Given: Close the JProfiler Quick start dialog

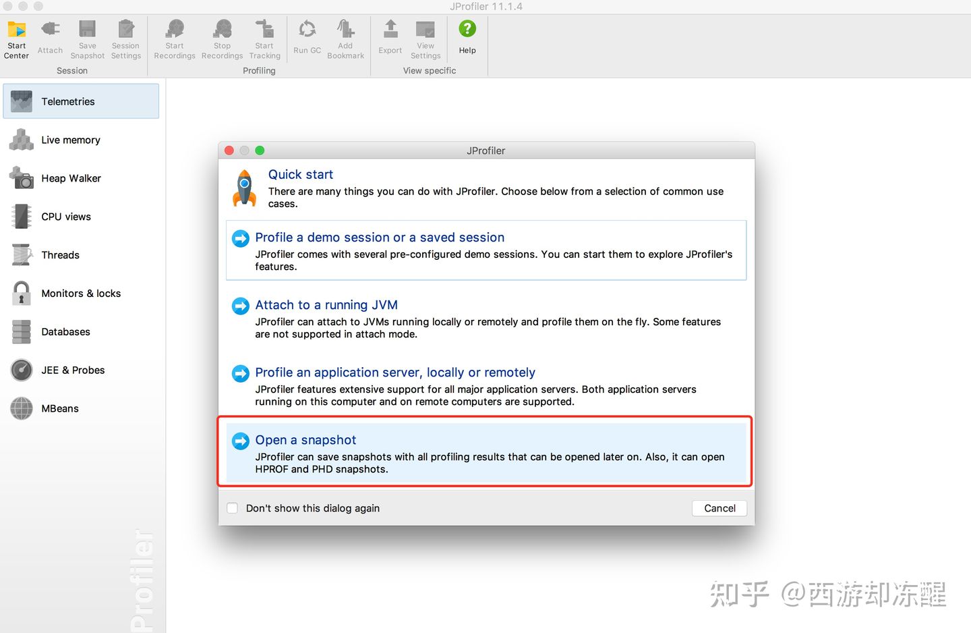Looking at the screenshot, I should click(x=229, y=150).
